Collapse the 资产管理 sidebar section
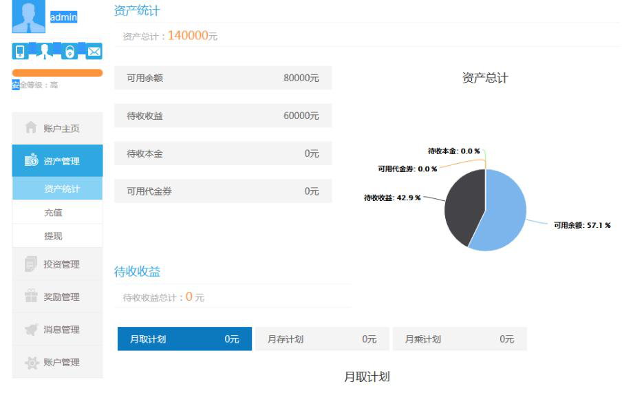This screenshot has height=393, width=622. 58,161
